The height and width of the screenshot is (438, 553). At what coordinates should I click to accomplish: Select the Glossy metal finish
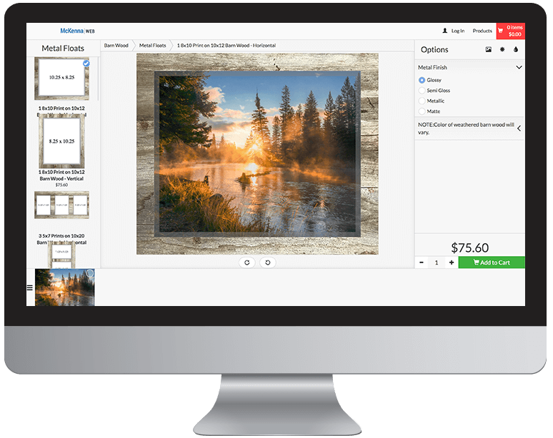click(x=422, y=80)
